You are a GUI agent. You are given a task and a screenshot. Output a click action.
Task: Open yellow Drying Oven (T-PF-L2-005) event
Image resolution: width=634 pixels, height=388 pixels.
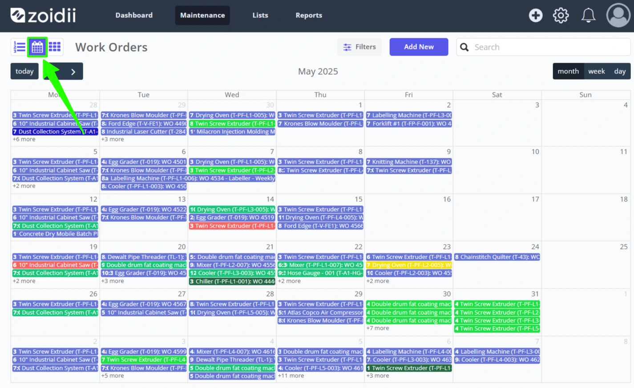(x=409, y=265)
